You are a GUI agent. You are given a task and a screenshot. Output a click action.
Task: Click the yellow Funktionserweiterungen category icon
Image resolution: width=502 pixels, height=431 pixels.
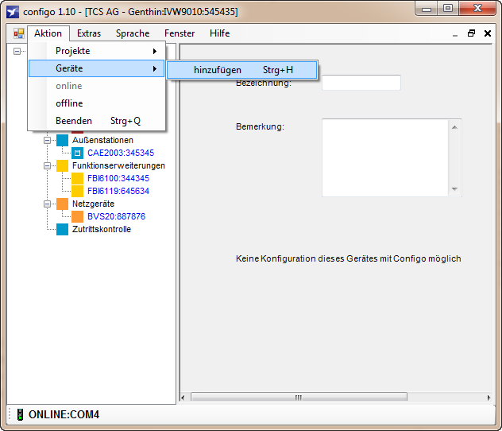point(62,165)
